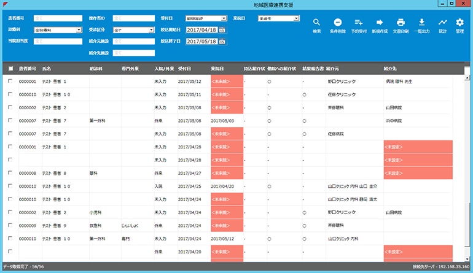
Task: Open 予約受付 reservation reception icon
Action: coord(359,26)
